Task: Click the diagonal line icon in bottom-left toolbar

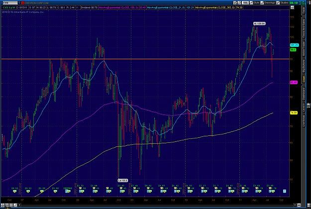Action: click(15, 205)
